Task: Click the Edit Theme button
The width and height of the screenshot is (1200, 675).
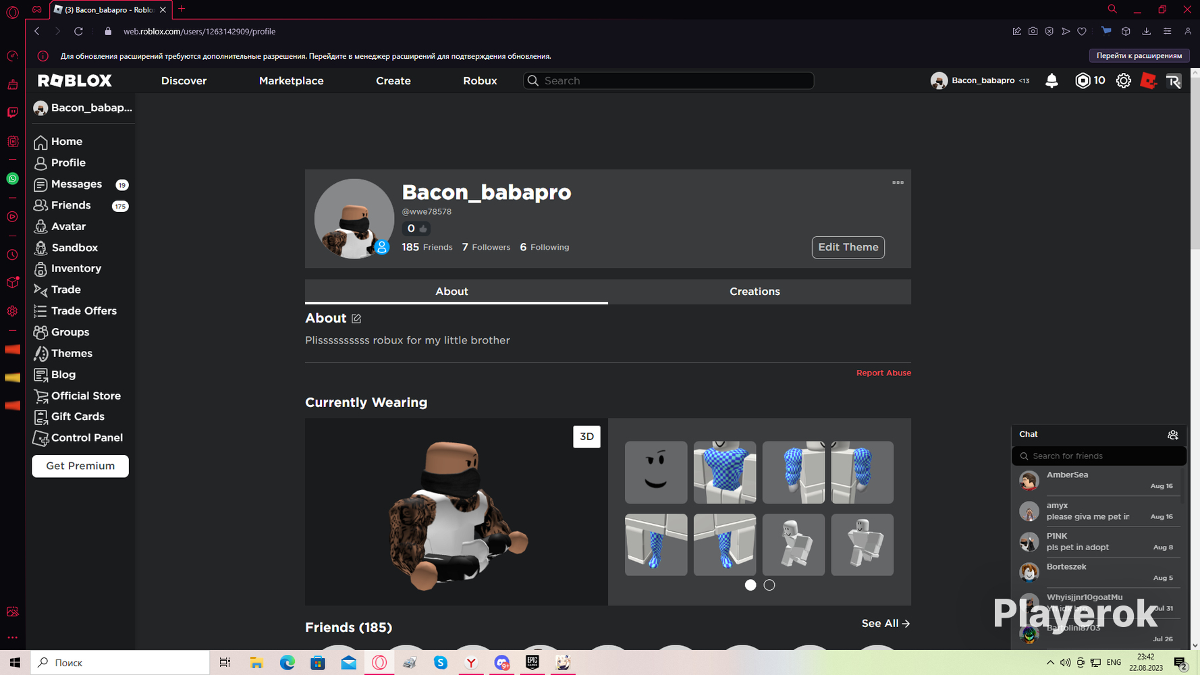Action: pyautogui.click(x=848, y=247)
